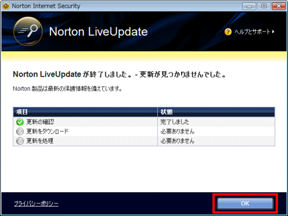This screenshot has height=216, width=288.
Task: Click the 項目 column header
Action: click(x=86, y=112)
